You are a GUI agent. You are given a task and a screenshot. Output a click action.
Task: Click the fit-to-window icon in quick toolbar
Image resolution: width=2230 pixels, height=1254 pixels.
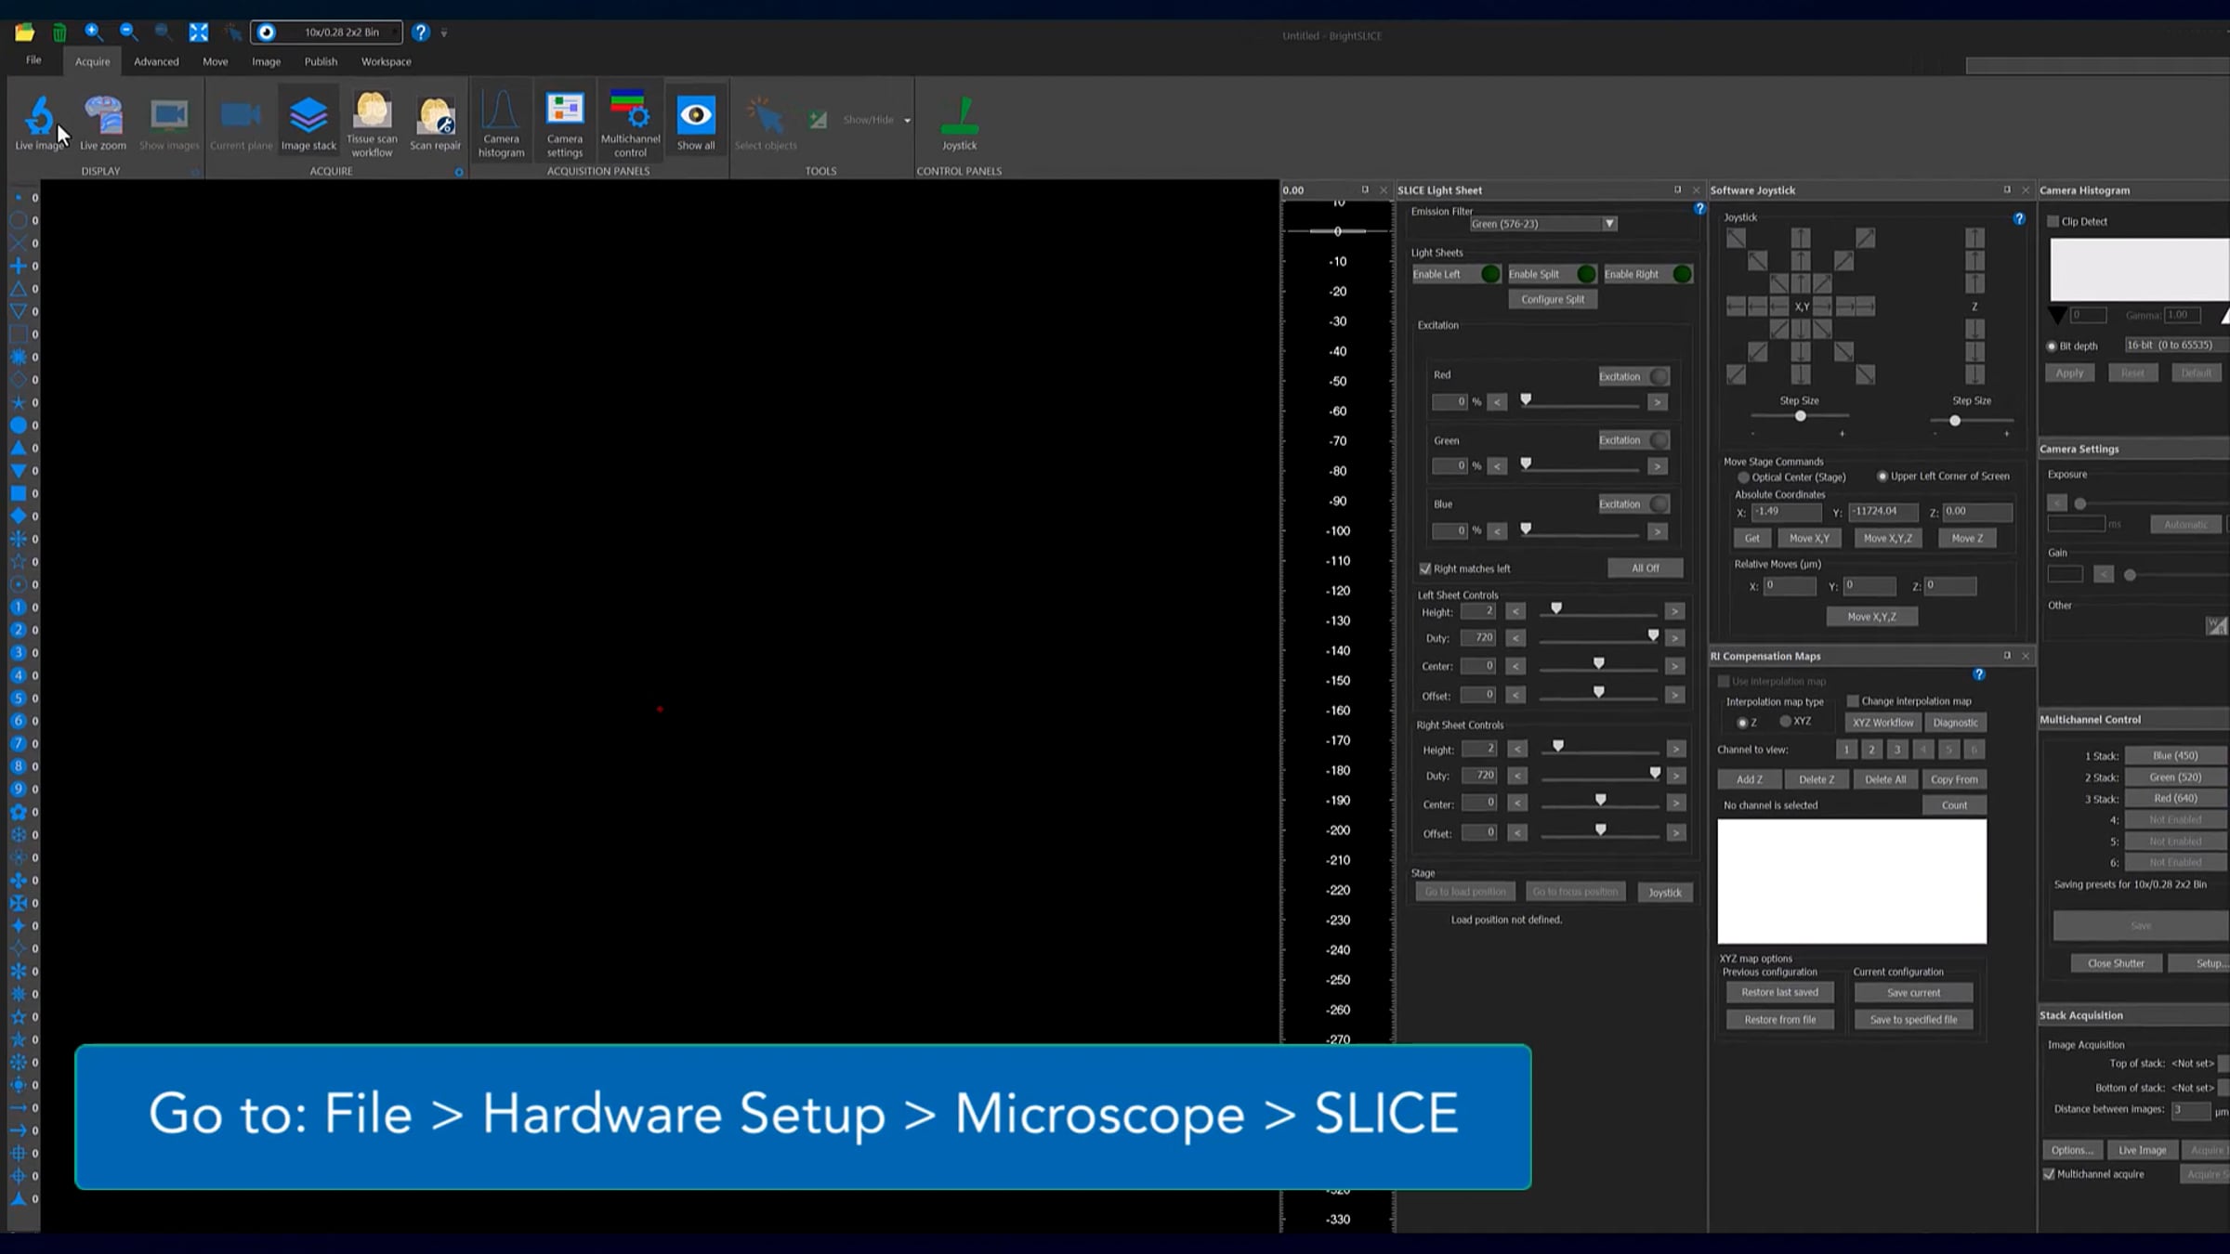(x=199, y=33)
